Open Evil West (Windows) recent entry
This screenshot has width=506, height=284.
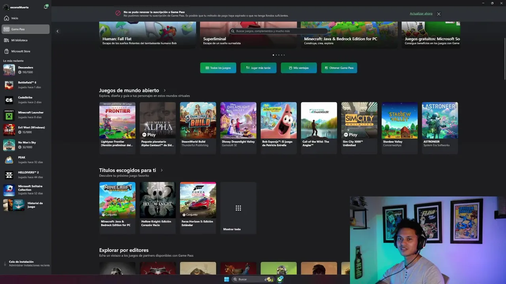coord(26,130)
